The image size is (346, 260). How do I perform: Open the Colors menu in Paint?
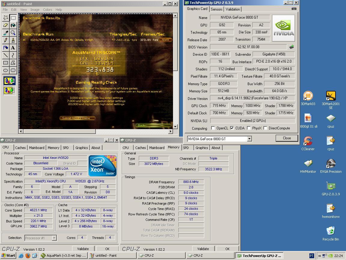[x=47, y=10]
